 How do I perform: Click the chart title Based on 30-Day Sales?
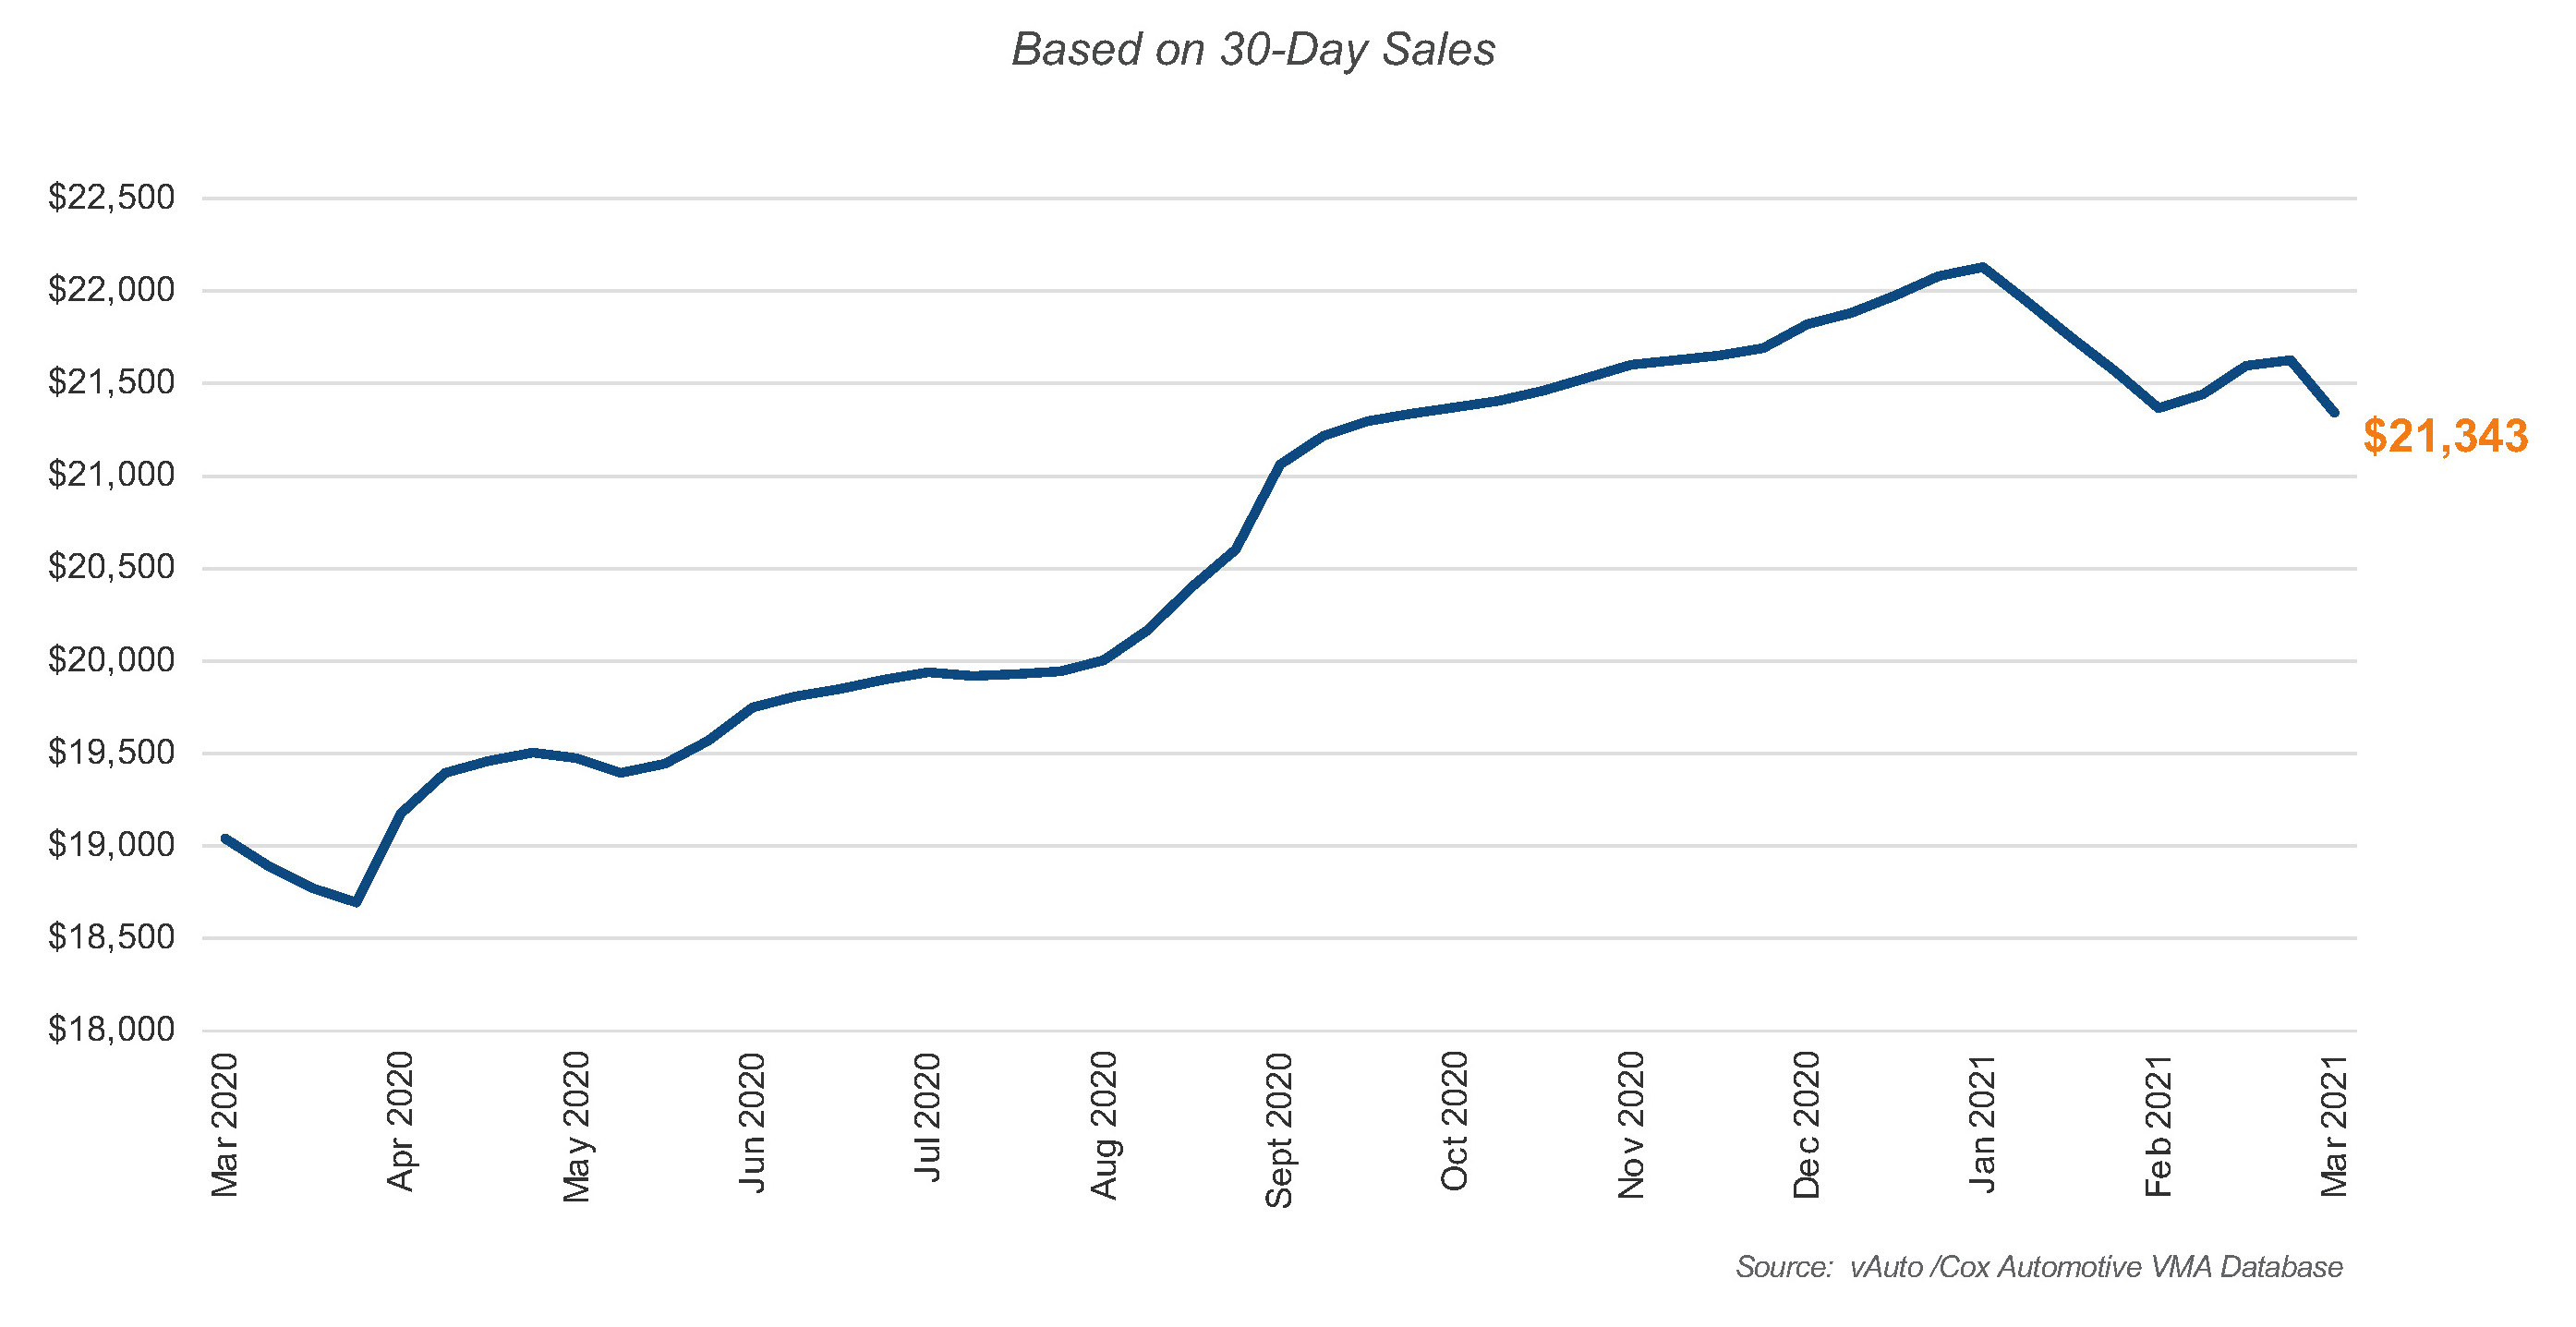click(1253, 50)
